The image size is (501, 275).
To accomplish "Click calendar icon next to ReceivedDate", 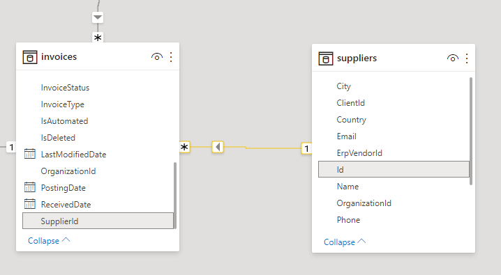I will pos(30,204).
